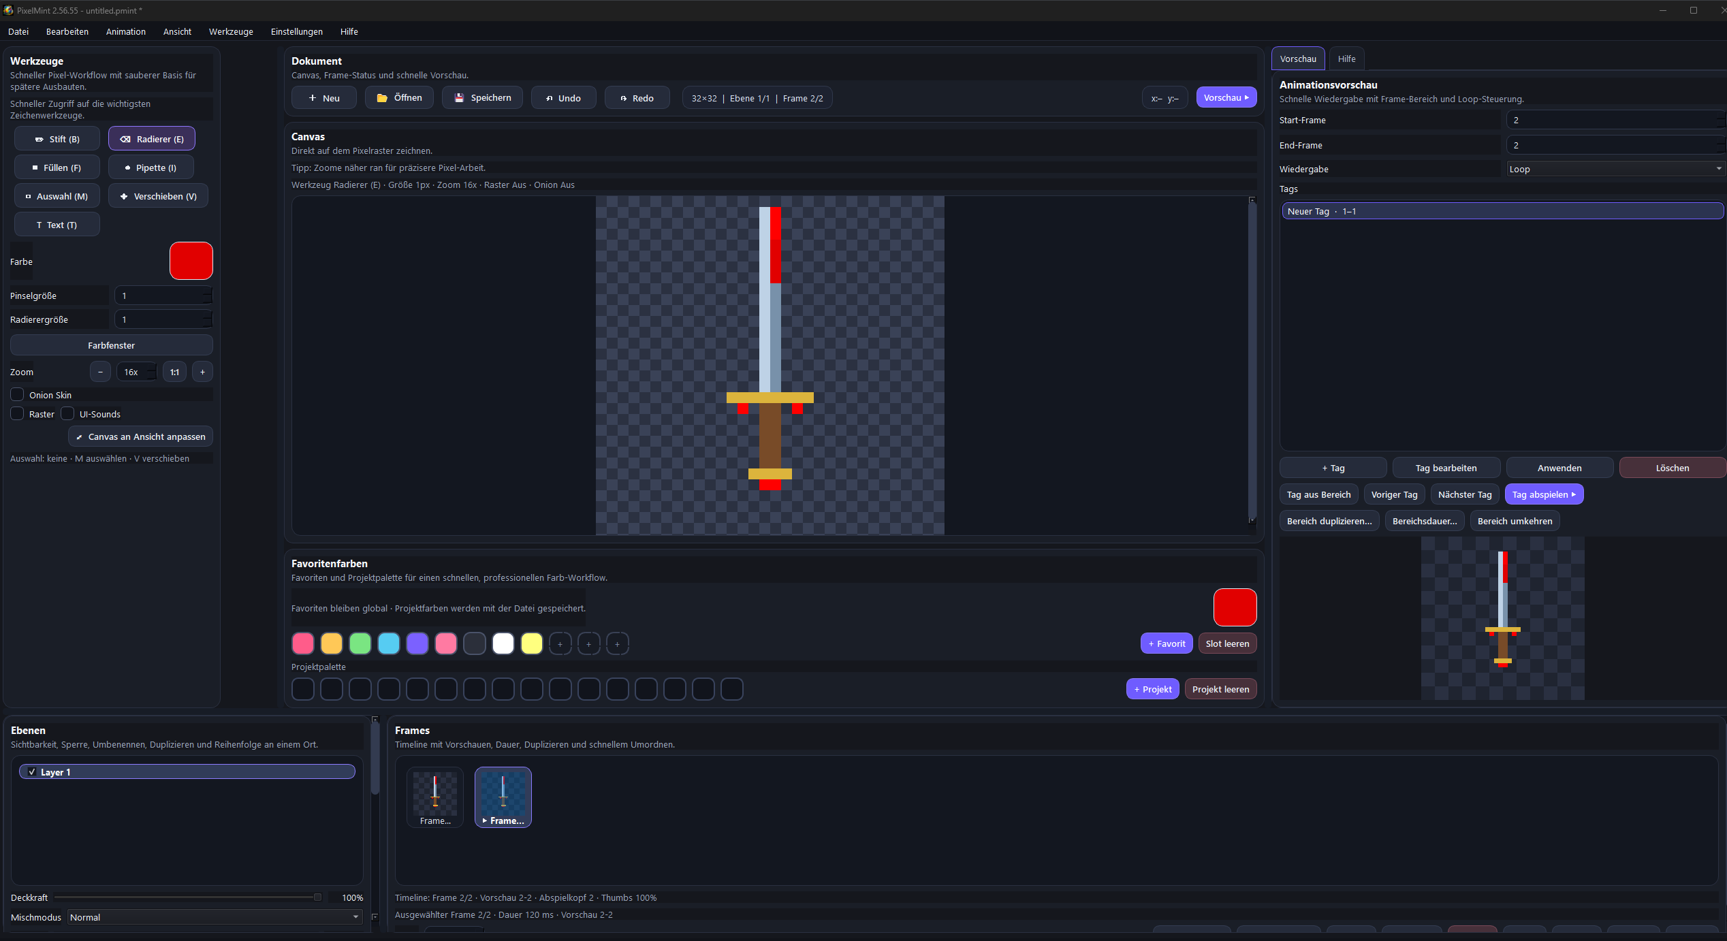This screenshot has width=1727, height=941.
Task: Activate the Auswahl selection tool
Action: point(57,196)
